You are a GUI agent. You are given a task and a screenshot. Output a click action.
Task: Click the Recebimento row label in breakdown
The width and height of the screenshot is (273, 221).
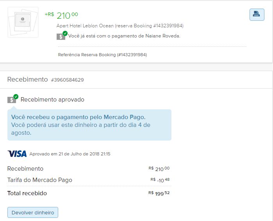point(25,169)
